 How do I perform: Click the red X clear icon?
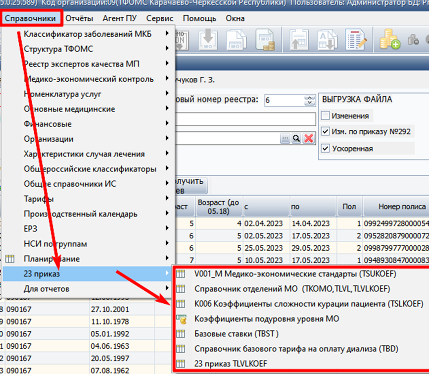click(x=309, y=138)
